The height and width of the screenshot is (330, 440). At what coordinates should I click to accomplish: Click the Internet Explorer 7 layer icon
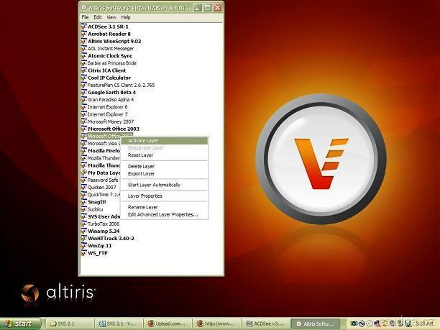tap(83, 114)
